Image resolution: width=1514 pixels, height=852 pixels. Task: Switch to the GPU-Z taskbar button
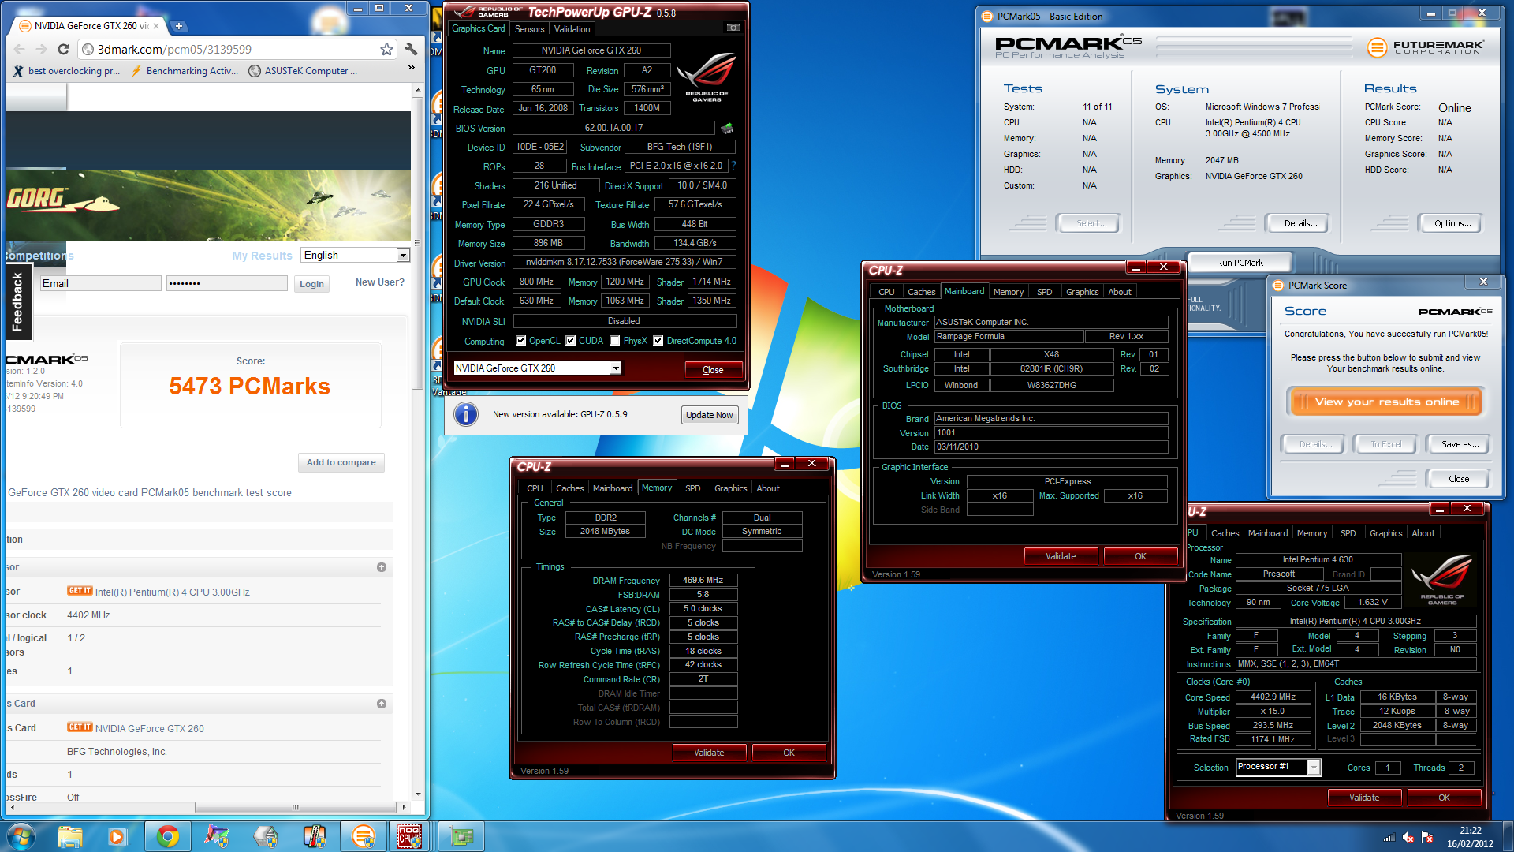(461, 835)
